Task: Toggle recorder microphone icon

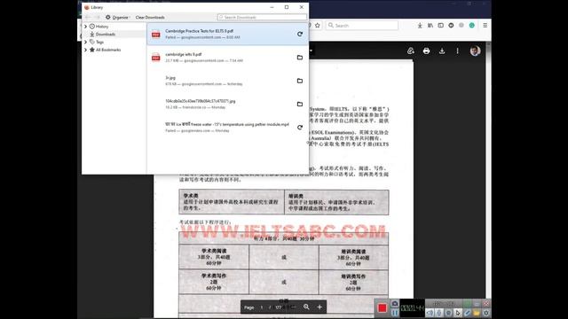Action: click(x=439, y=313)
